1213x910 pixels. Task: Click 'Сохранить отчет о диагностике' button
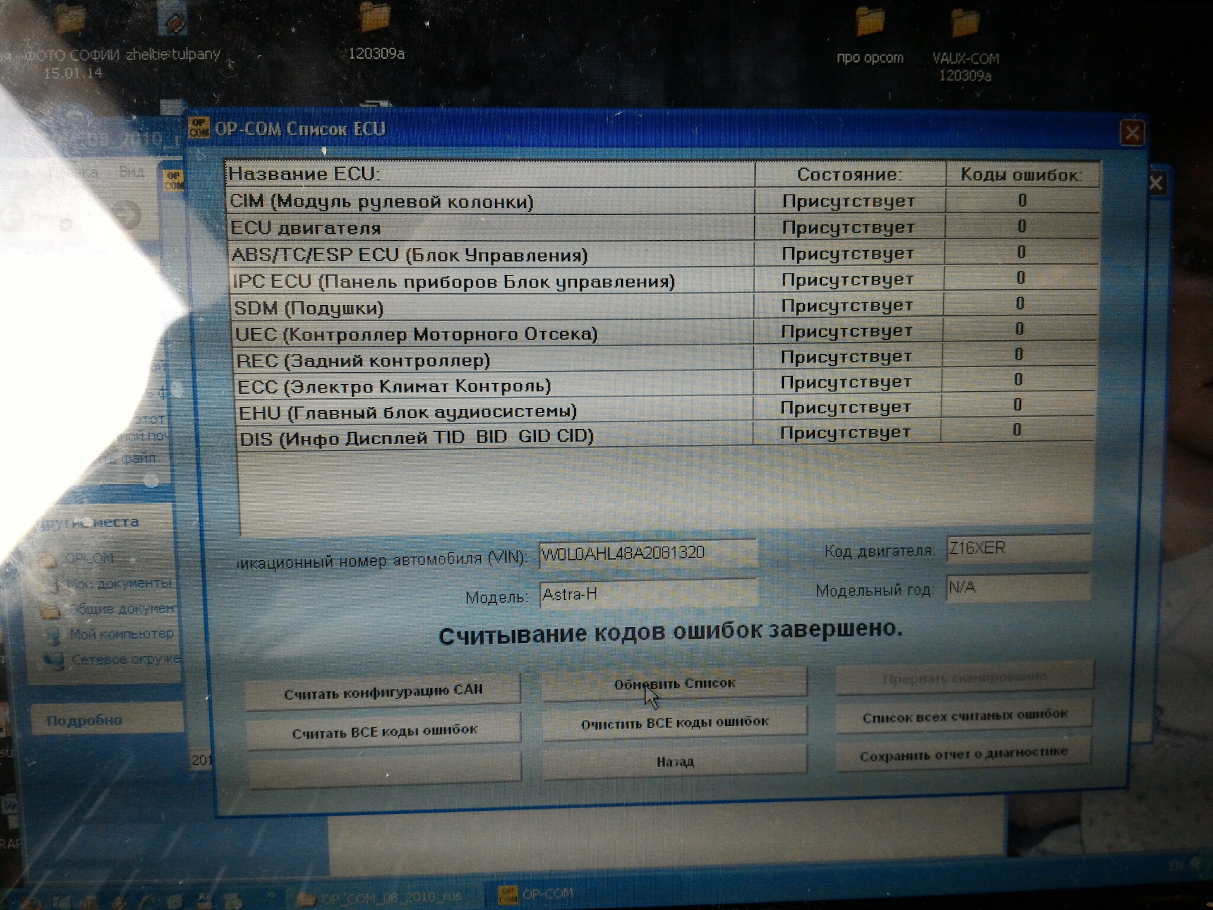coord(964,753)
